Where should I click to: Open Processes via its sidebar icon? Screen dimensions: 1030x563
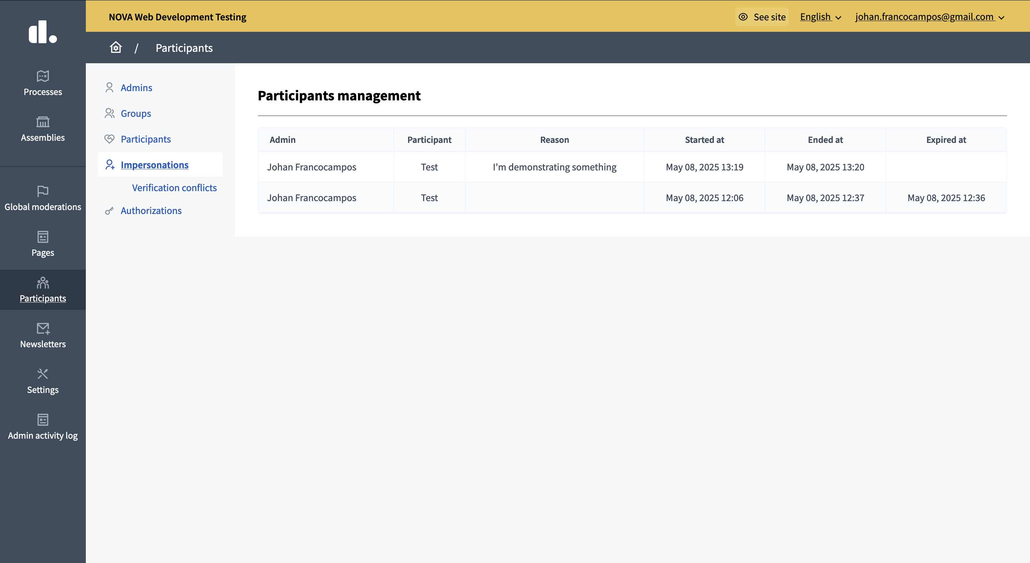43,76
